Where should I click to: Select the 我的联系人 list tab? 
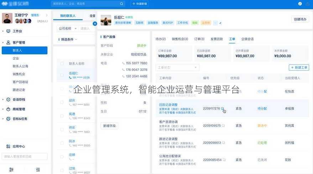68,16
